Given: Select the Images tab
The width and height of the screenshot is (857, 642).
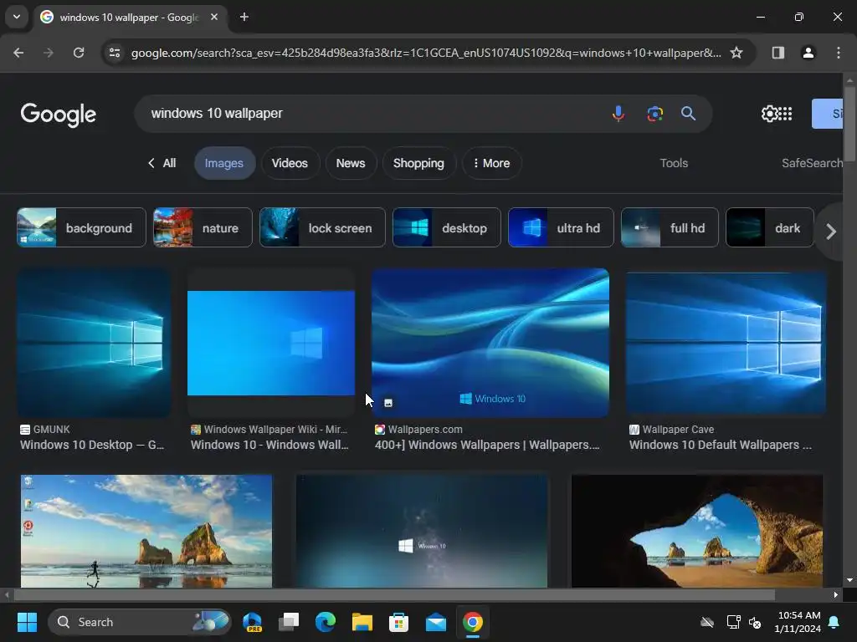Looking at the screenshot, I should 224,163.
